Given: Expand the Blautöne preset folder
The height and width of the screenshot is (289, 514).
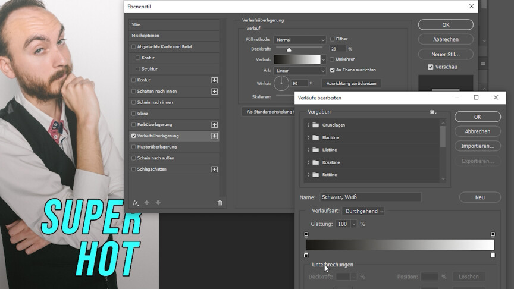Looking at the screenshot, I should click(x=308, y=137).
